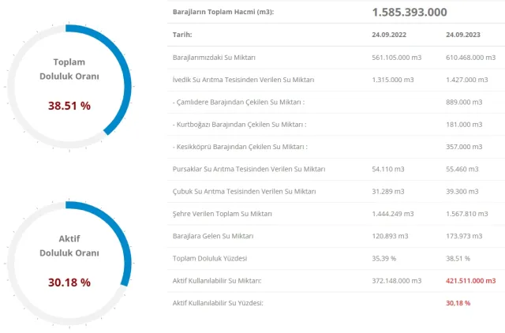Screen dimensions: 505x333
Task: Select the red 421.511.000 m3 value
Action: (x=470, y=280)
